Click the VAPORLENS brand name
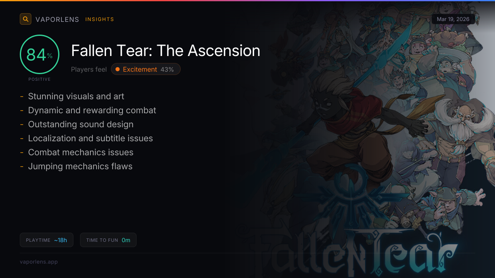The image size is (495, 278). pyautogui.click(x=57, y=19)
